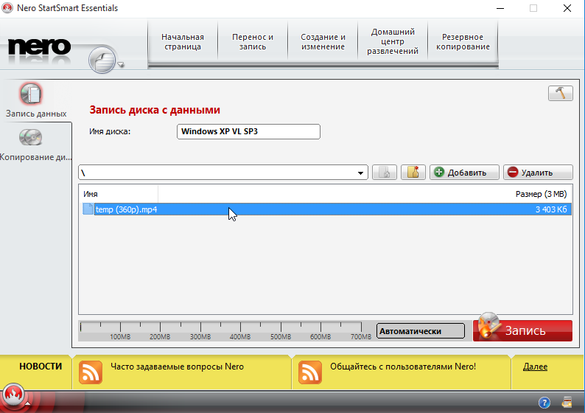
Task: Click the Размер (3 MB) column header
Action: (541, 194)
